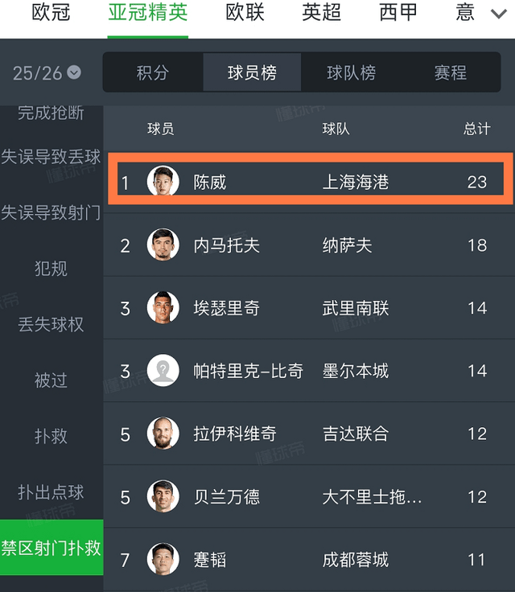The image size is (515, 592).
Task: Open the 赛程 schedule tab
Action: tap(451, 73)
